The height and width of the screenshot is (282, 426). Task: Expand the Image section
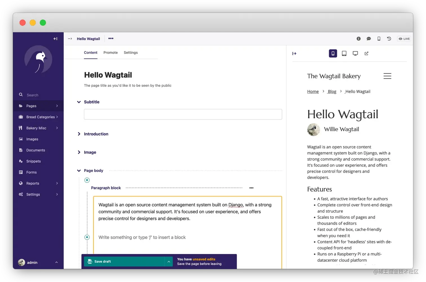[79, 152]
